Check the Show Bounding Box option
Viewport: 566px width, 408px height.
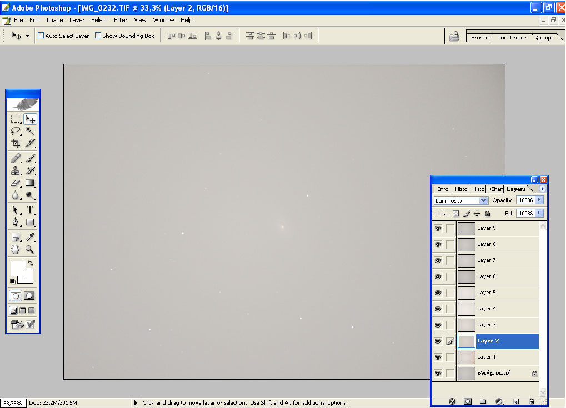tap(98, 36)
